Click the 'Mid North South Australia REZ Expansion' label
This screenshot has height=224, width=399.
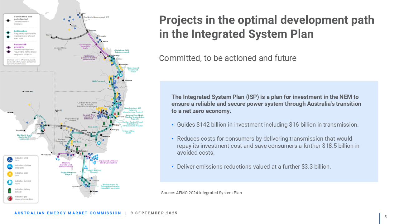pos(24,137)
